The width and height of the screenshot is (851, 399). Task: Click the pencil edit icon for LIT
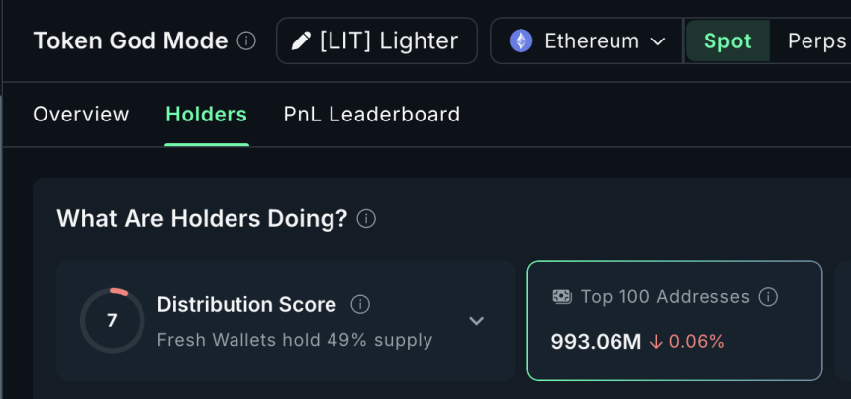300,41
